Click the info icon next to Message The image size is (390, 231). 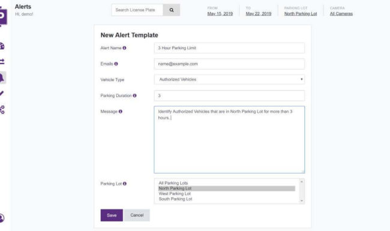click(x=121, y=112)
